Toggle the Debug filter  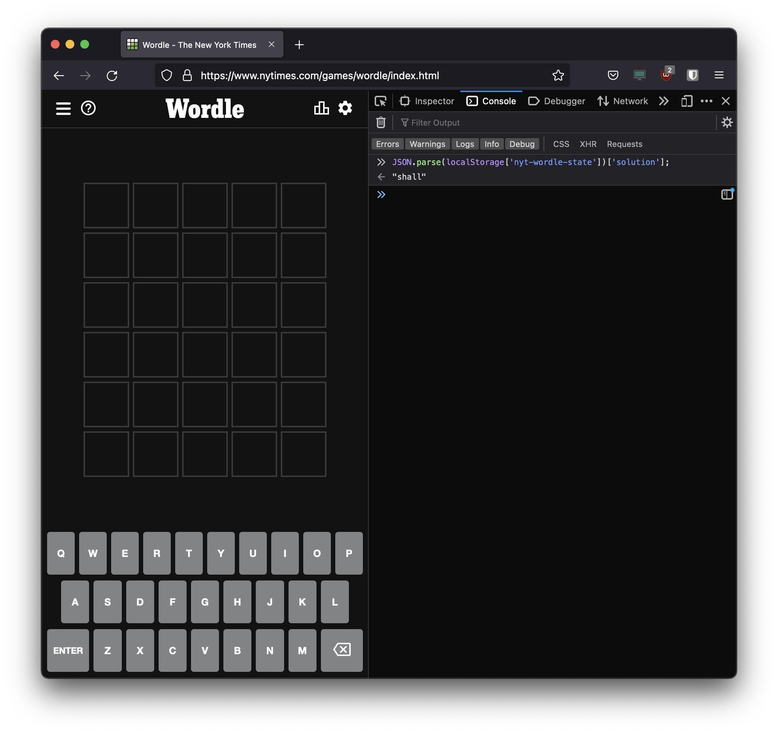522,144
